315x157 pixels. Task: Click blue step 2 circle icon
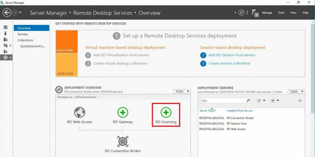click(203, 55)
